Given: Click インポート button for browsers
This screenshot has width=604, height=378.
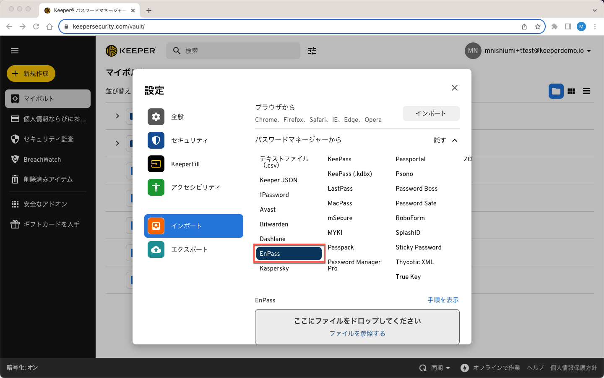Looking at the screenshot, I should pyautogui.click(x=431, y=113).
